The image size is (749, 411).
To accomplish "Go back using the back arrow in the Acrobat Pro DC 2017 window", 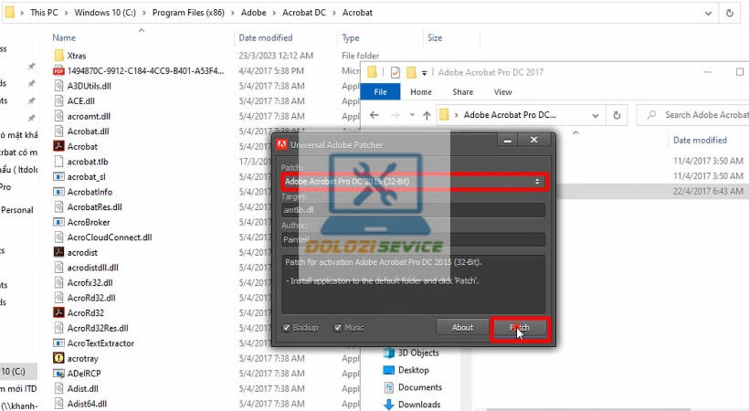I will (374, 115).
